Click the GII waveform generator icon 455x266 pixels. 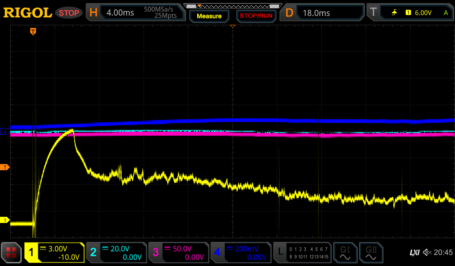pyautogui.click(x=370, y=253)
